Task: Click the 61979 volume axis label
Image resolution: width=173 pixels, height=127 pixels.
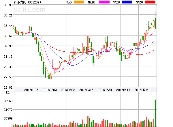Action: [x=8, y=110]
